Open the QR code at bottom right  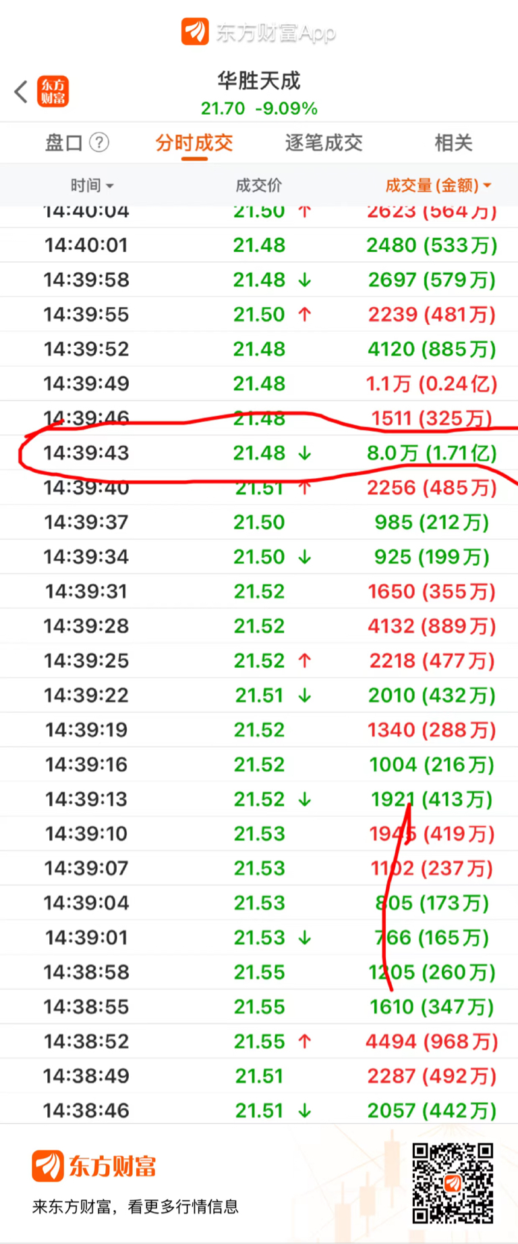pyautogui.click(x=453, y=1183)
